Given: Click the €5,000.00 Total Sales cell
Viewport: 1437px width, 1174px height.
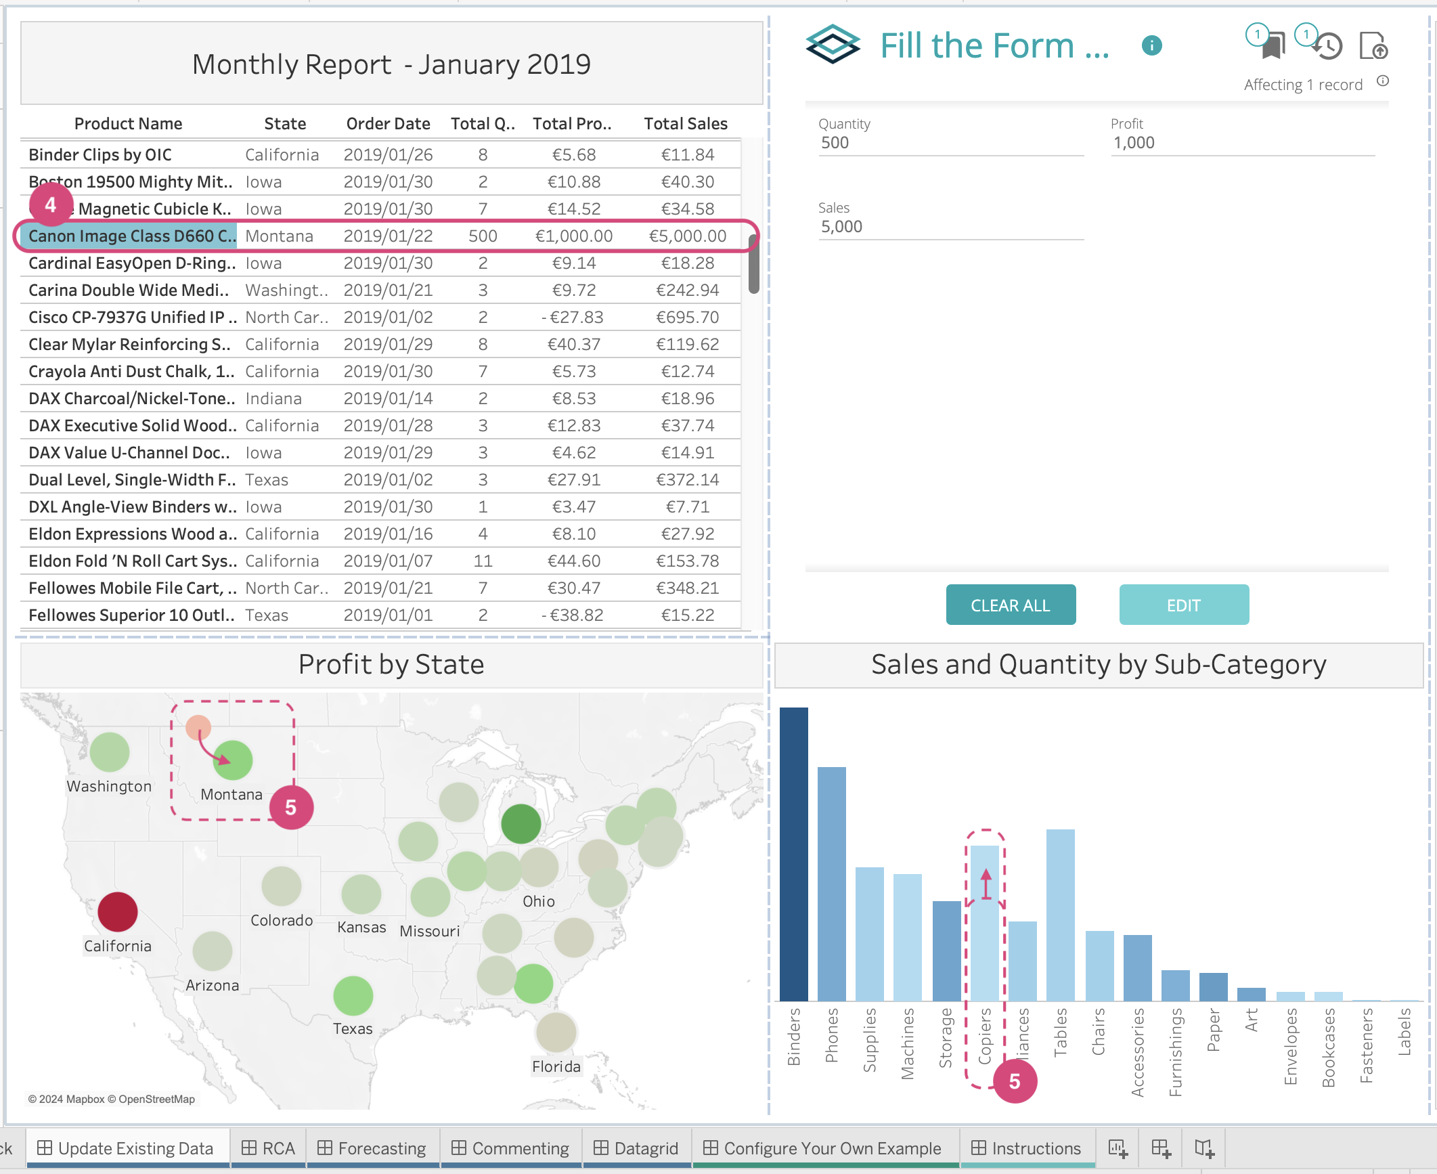Looking at the screenshot, I should [x=688, y=236].
